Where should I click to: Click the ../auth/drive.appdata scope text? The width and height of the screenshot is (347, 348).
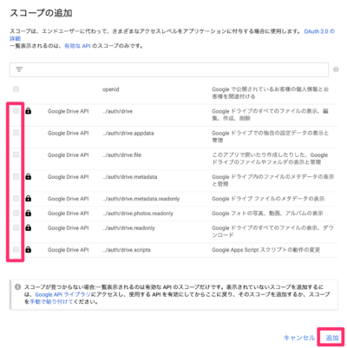(128, 134)
